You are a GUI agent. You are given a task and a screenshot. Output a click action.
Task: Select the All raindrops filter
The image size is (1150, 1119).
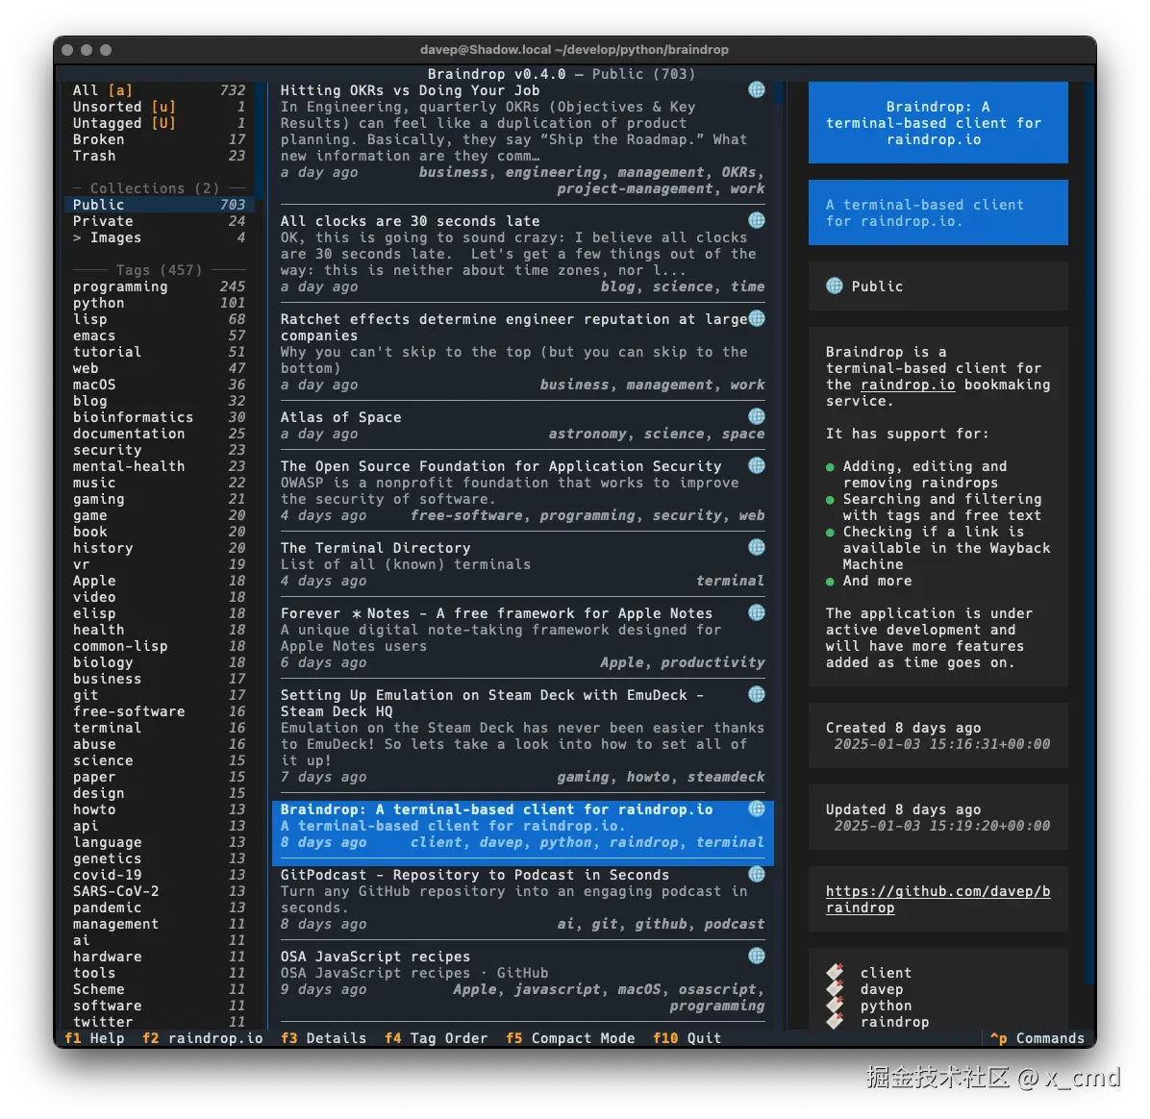[160, 90]
